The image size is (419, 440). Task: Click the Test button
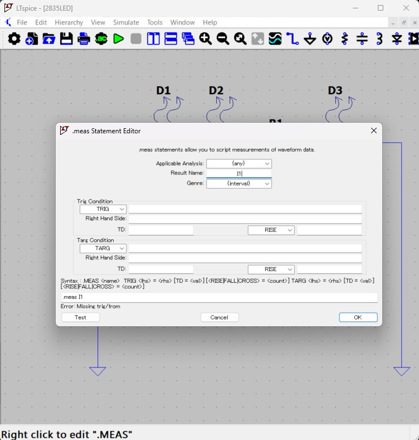(80, 317)
